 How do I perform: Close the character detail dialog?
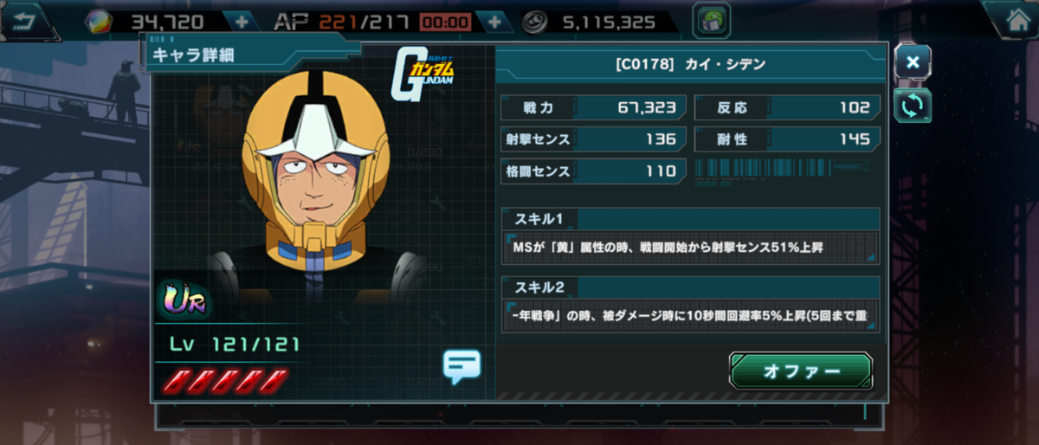pyautogui.click(x=913, y=61)
